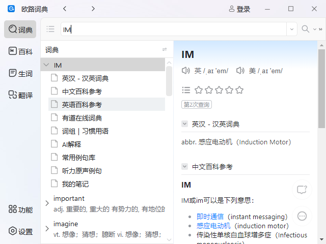Rate with the first star
326x244 pixels.
tap(199, 90)
